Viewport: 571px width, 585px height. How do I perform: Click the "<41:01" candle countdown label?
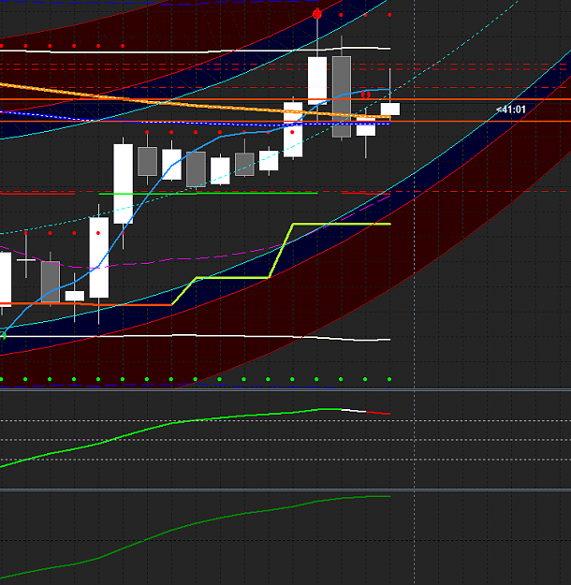(510, 110)
